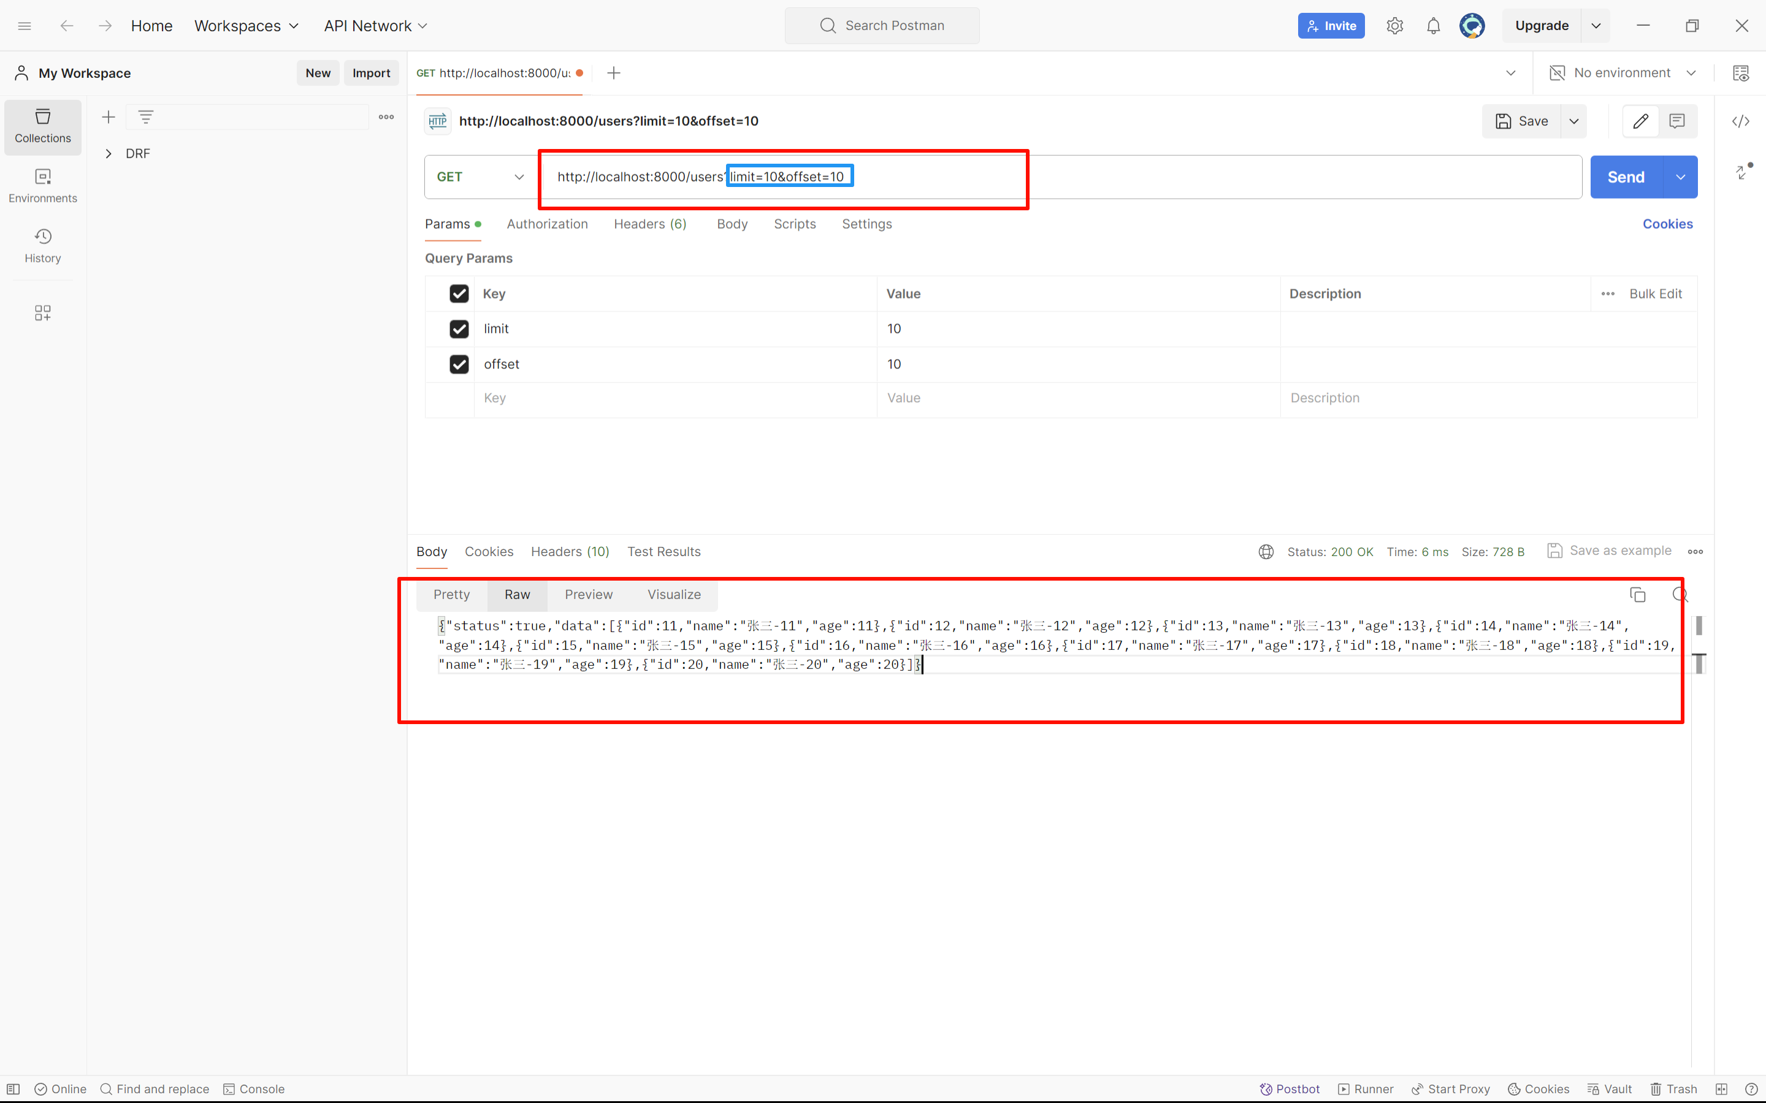Open the No environment selector
Screen dimensions: 1766x1103
[1623, 73]
